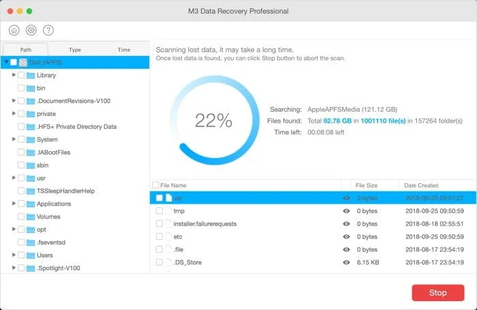Sort by File Size column header
Image resolution: width=477 pixels, height=310 pixels.
coord(367,185)
